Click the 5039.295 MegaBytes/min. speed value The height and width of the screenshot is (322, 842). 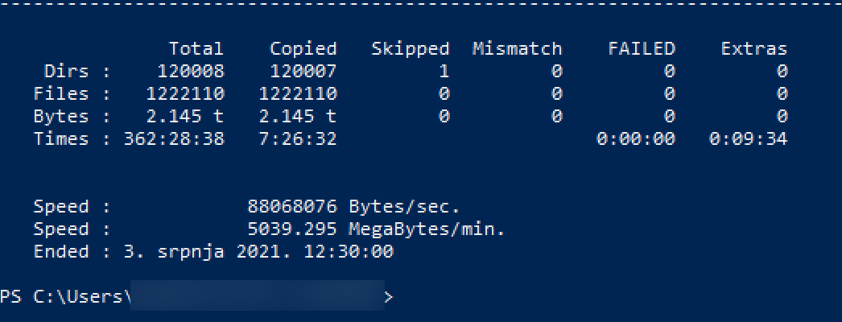coord(377,229)
